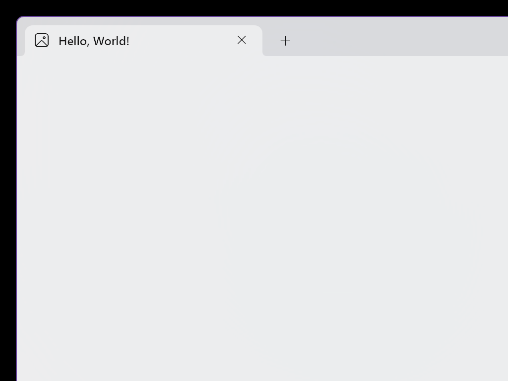Click the center of the page
This screenshot has height=381, width=508.
[263, 218]
